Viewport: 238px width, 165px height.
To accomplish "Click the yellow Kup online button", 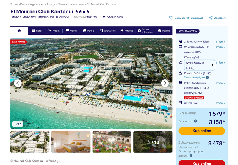I will 202,131.
